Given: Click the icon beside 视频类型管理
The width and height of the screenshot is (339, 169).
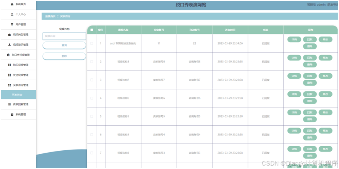Looking at the screenshot, I should pyautogui.click(x=10, y=35).
